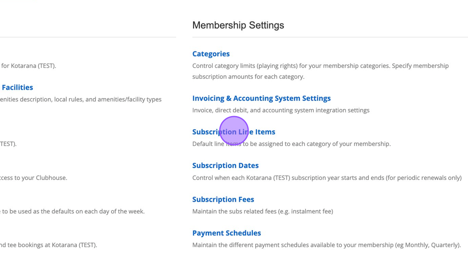Select the Subscription Fees link

[223, 200]
